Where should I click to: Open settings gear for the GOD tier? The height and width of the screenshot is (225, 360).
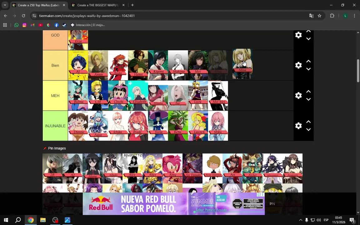pyautogui.click(x=298, y=35)
